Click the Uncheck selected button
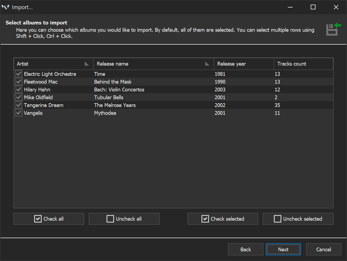The image size is (347, 261). click(x=298, y=219)
